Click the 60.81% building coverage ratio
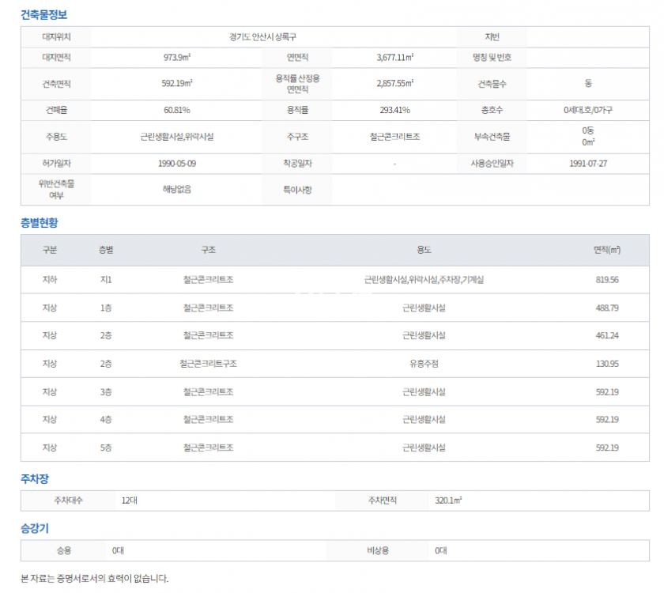Image resolution: width=664 pixels, height=593 pixels. point(177,110)
